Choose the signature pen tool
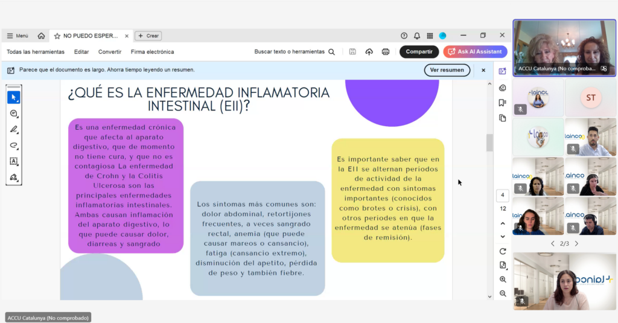Image resolution: width=618 pixels, height=323 pixels. pyautogui.click(x=14, y=177)
